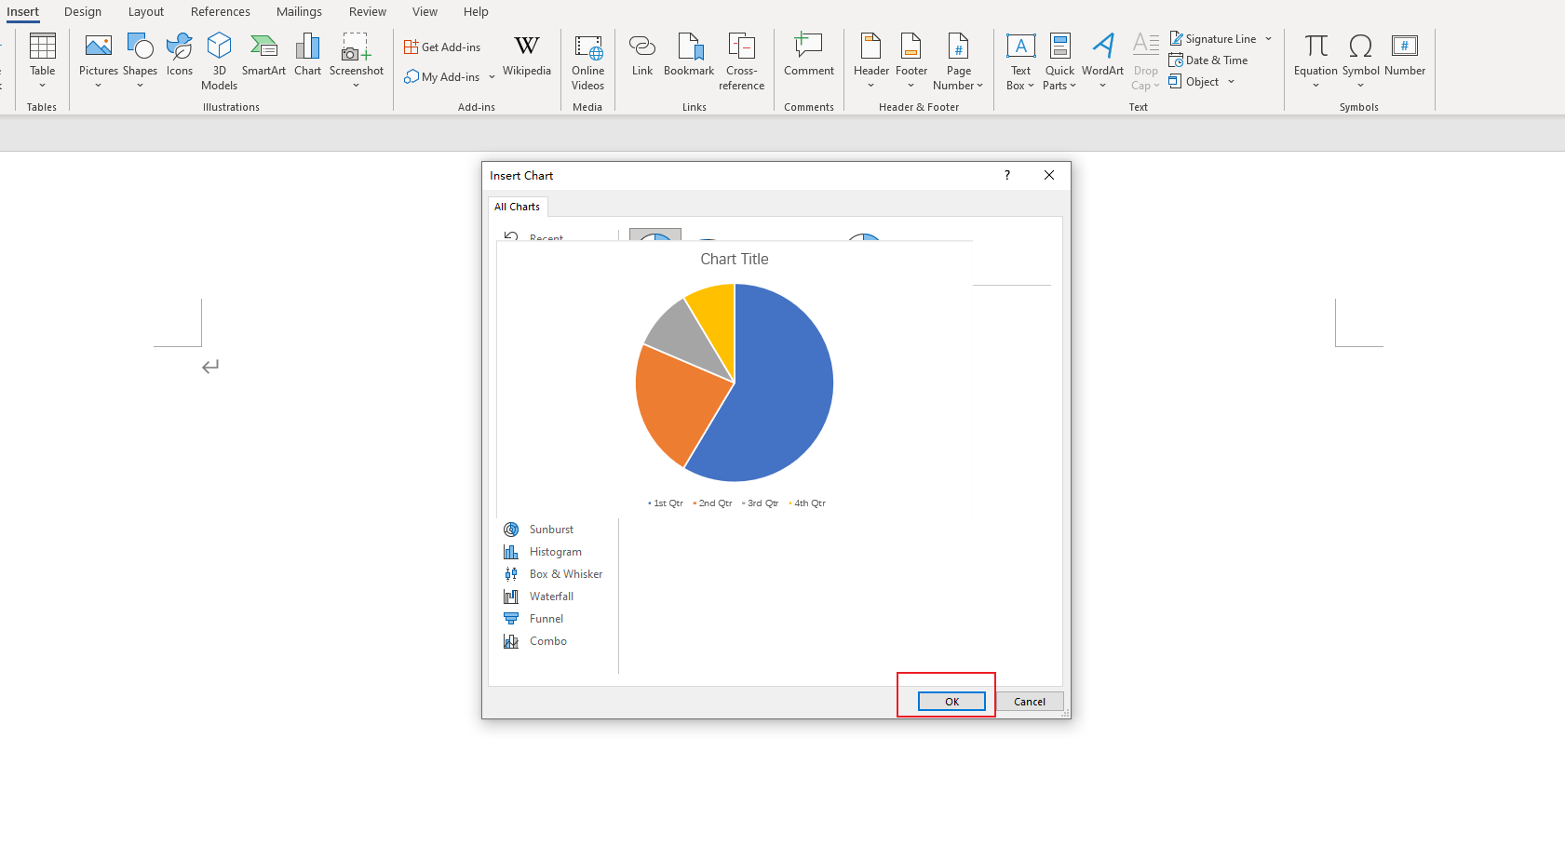Image resolution: width=1565 pixels, height=845 pixels.
Task: Open Page Number options
Action: tap(958, 61)
